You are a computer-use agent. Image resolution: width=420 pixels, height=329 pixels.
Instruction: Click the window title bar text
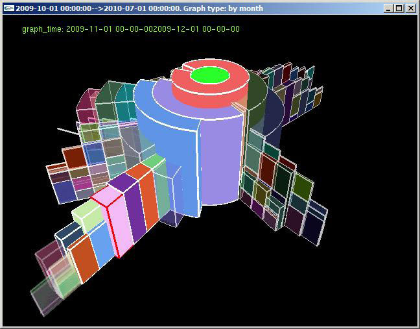pyautogui.click(x=139, y=8)
